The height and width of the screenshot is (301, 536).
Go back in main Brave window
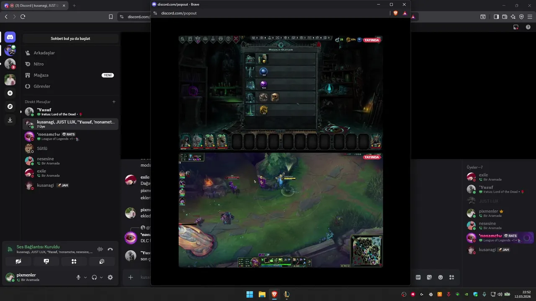tap(6, 17)
